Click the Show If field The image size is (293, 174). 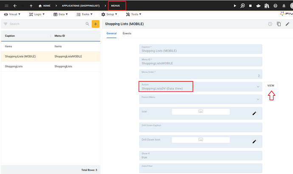coord(201,155)
